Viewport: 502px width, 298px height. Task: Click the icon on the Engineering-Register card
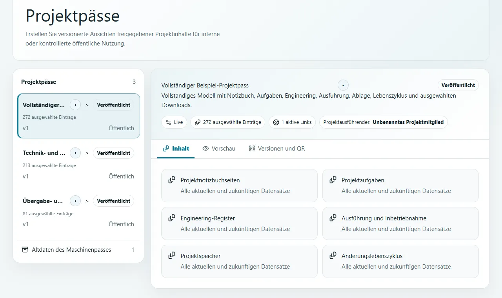click(172, 218)
